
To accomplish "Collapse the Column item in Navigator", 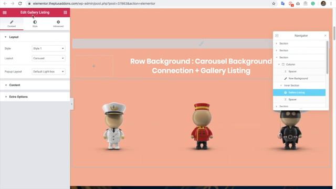I will coord(279,65).
